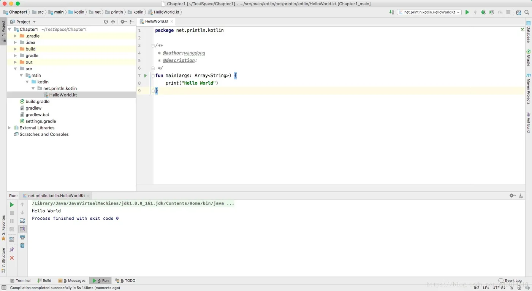
Task: Fold the comment block at line 3
Action: (x=153, y=46)
